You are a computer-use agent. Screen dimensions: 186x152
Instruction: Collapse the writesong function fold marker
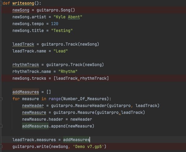[x=1, y=3]
